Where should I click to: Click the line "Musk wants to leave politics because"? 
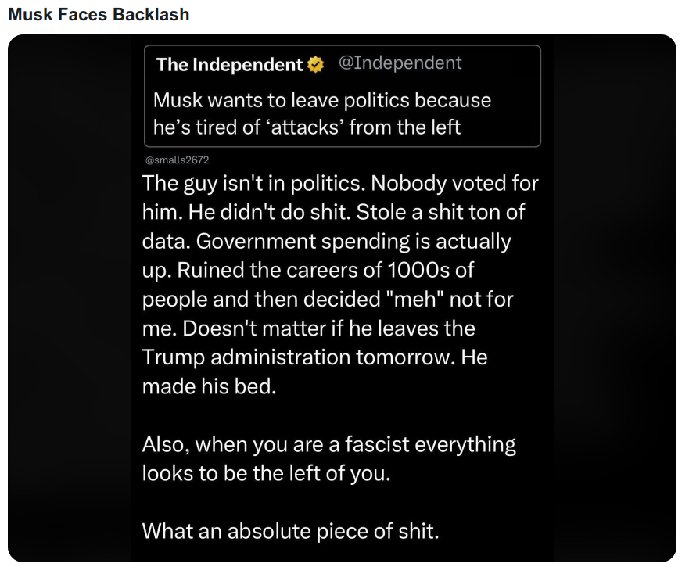322,100
